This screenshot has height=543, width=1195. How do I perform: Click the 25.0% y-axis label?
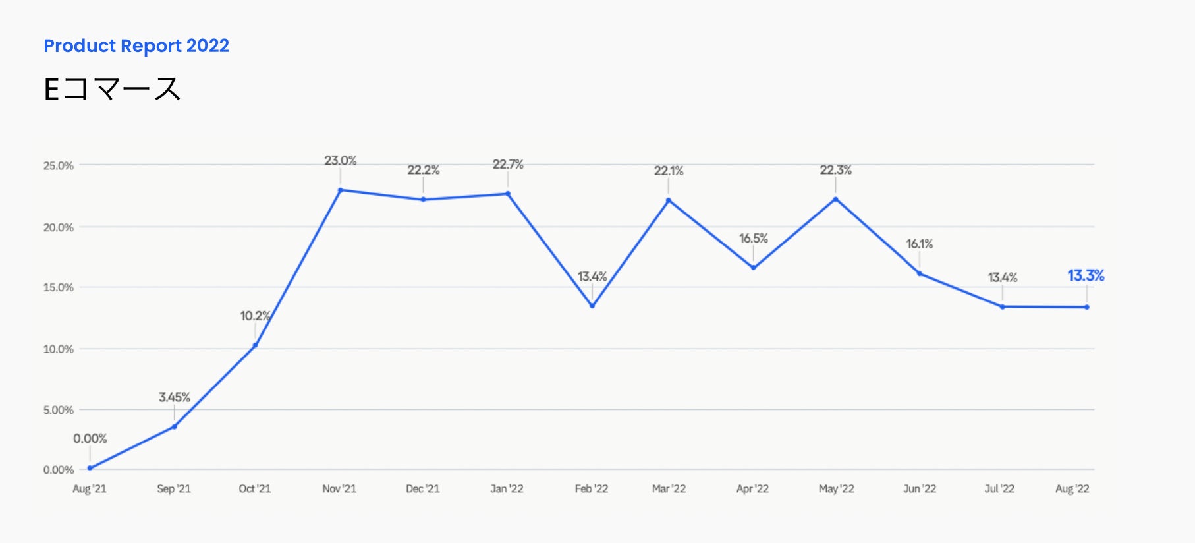pyautogui.click(x=59, y=165)
